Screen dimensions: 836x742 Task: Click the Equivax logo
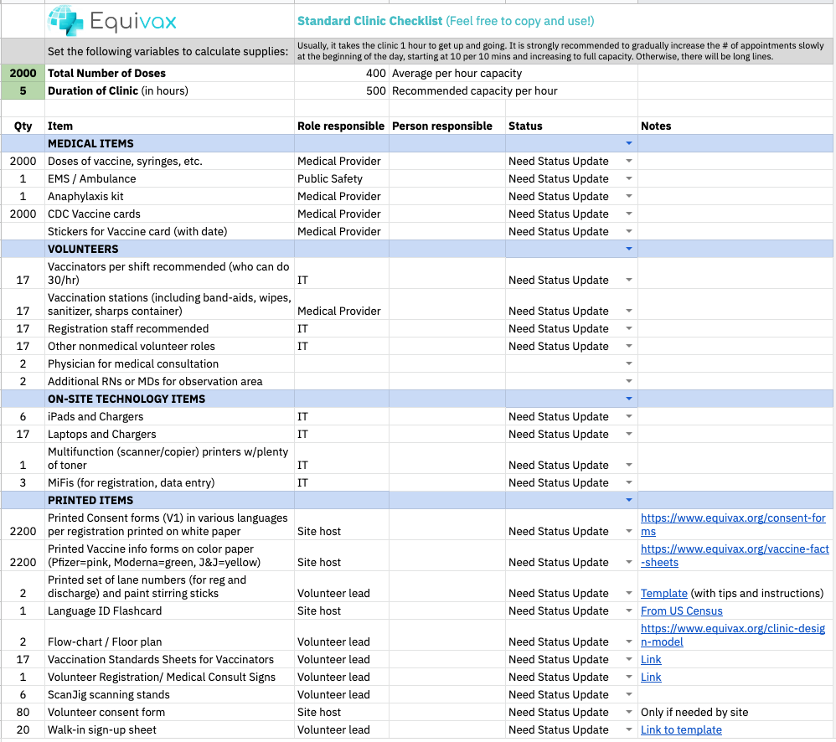pos(112,21)
